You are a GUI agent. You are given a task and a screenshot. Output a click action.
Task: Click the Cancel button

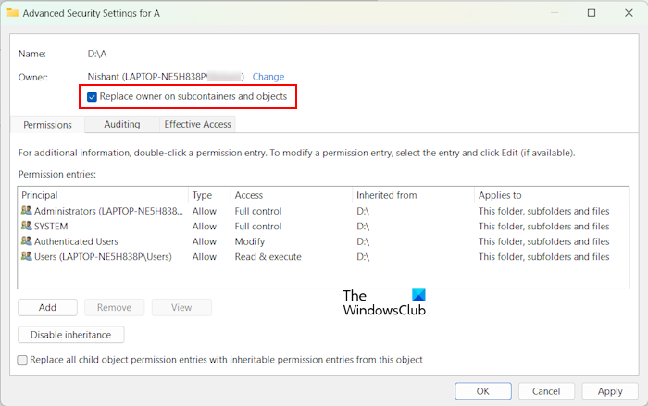[x=546, y=391]
